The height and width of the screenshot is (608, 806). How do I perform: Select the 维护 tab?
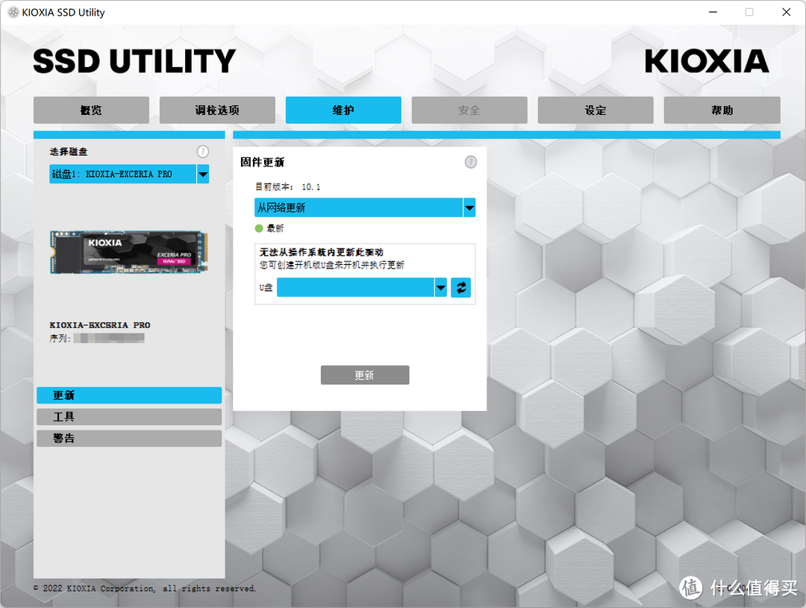(x=343, y=110)
